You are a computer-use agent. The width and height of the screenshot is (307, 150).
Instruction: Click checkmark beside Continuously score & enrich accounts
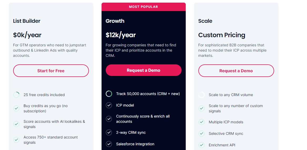[109, 119]
